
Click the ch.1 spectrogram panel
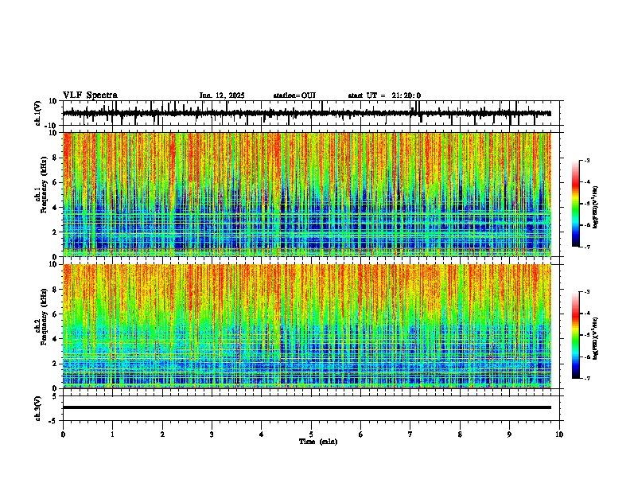pyautogui.click(x=307, y=194)
